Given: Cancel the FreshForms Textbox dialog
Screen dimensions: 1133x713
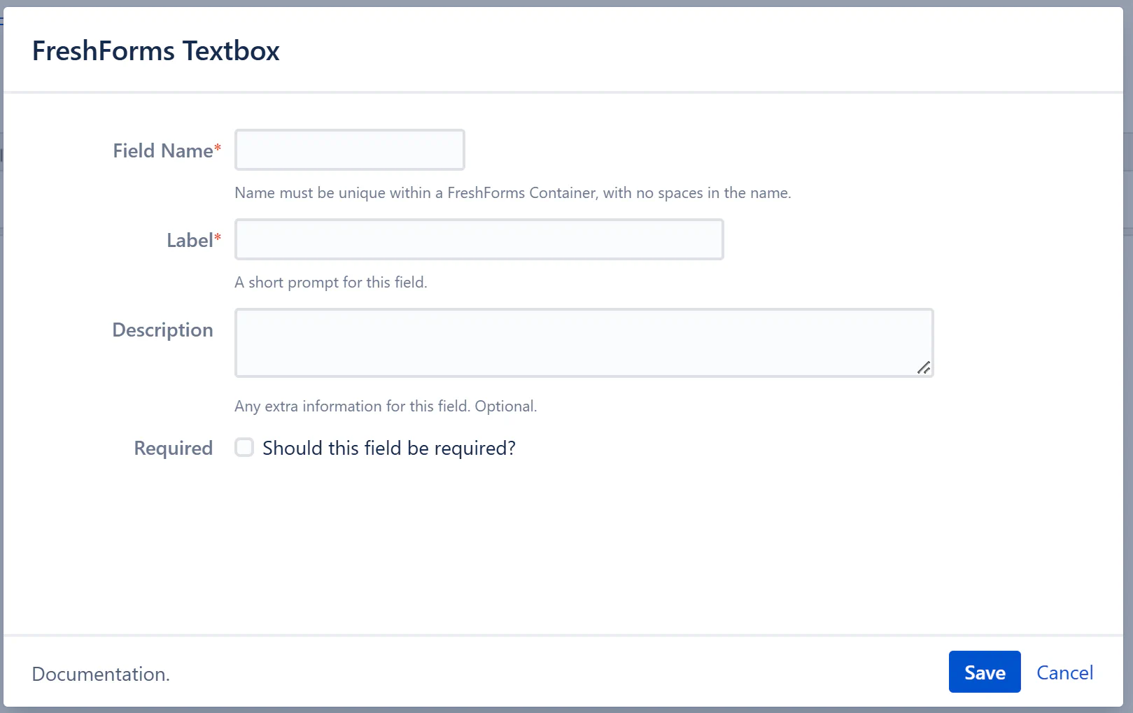Looking at the screenshot, I should [x=1064, y=672].
